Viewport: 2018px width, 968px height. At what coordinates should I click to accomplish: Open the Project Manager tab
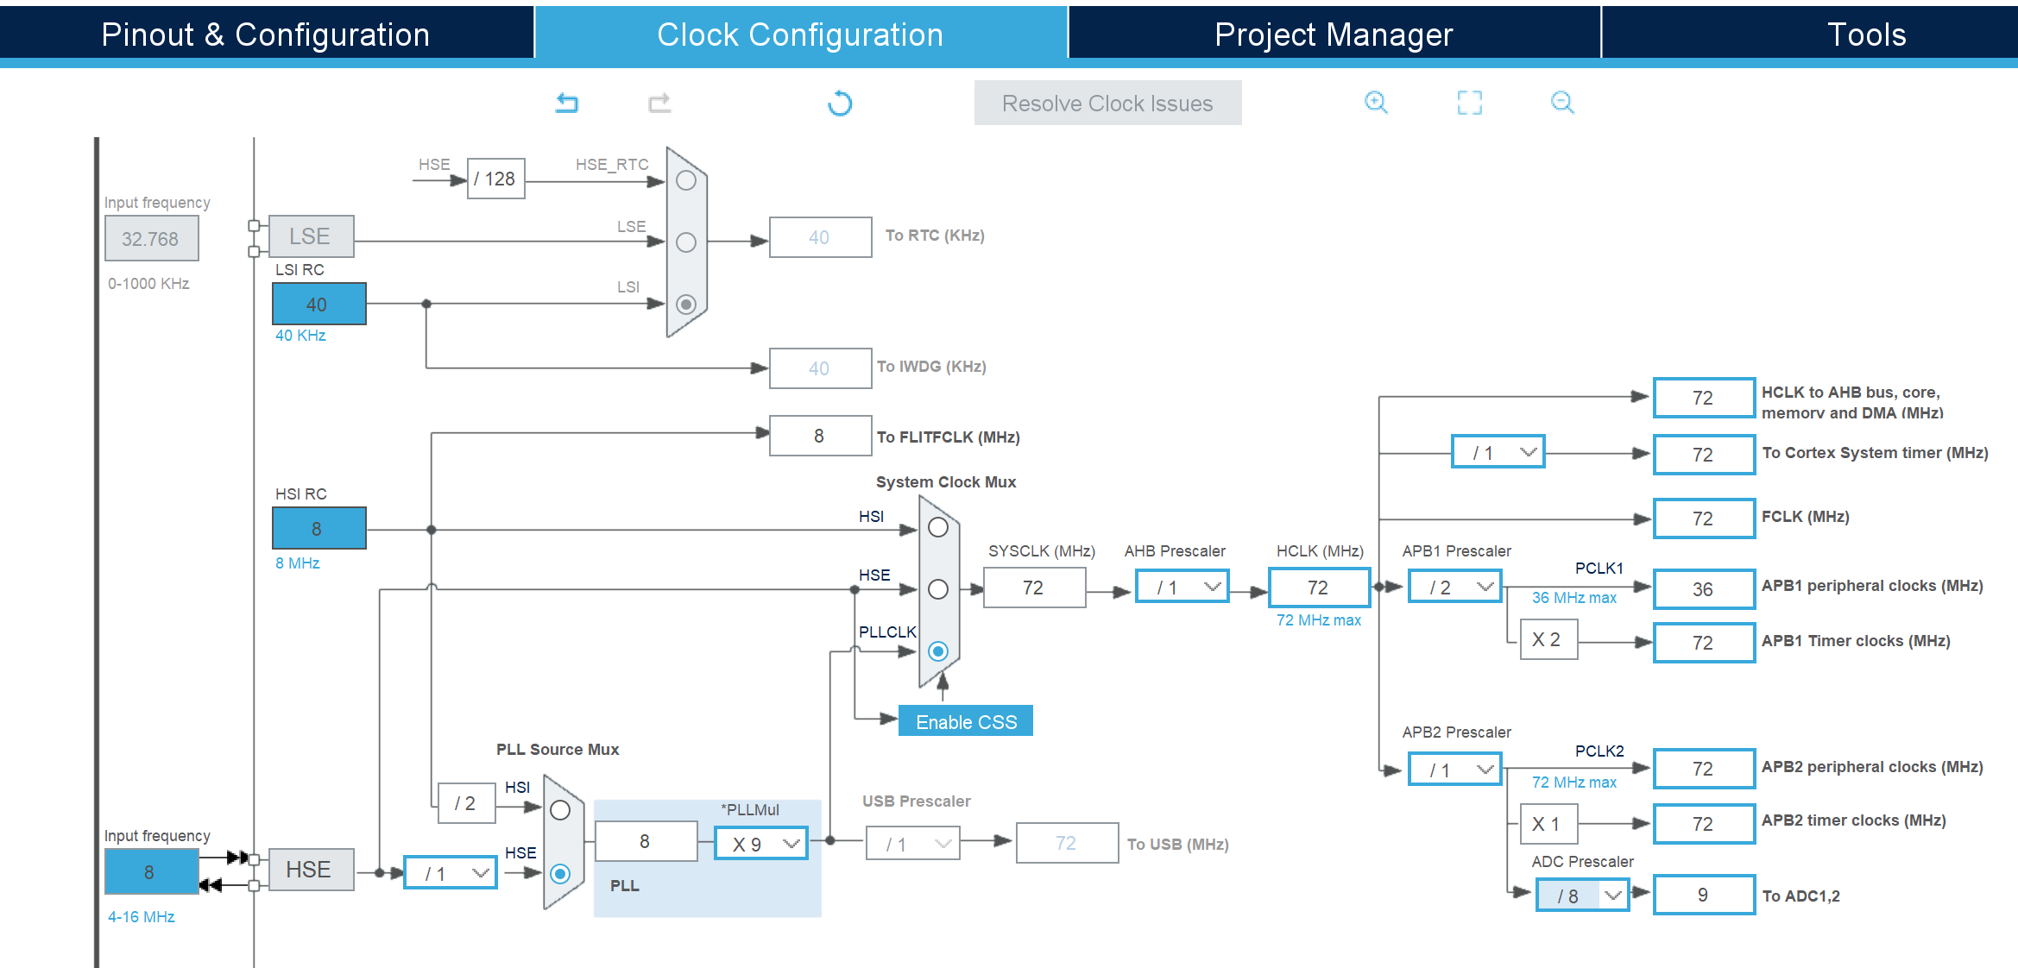pyautogui.click(x=1334, y=35)
